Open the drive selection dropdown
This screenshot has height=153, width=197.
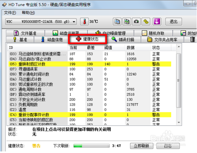click(x=41, y=22)
